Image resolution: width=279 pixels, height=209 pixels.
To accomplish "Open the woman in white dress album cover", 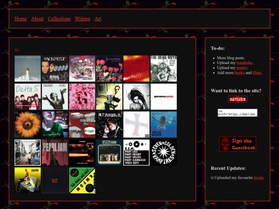I will (x=27, y=69).
